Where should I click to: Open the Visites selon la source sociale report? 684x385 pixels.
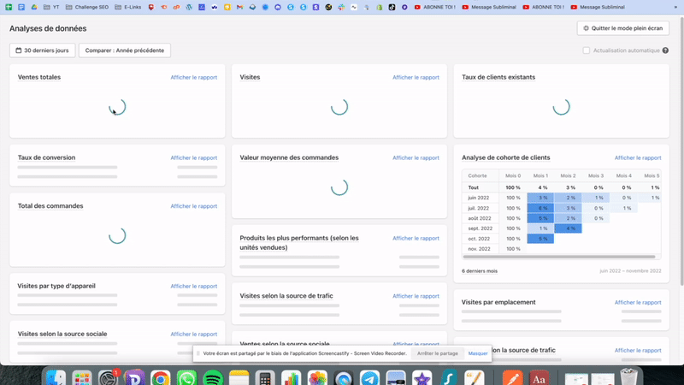click(194, 334)
